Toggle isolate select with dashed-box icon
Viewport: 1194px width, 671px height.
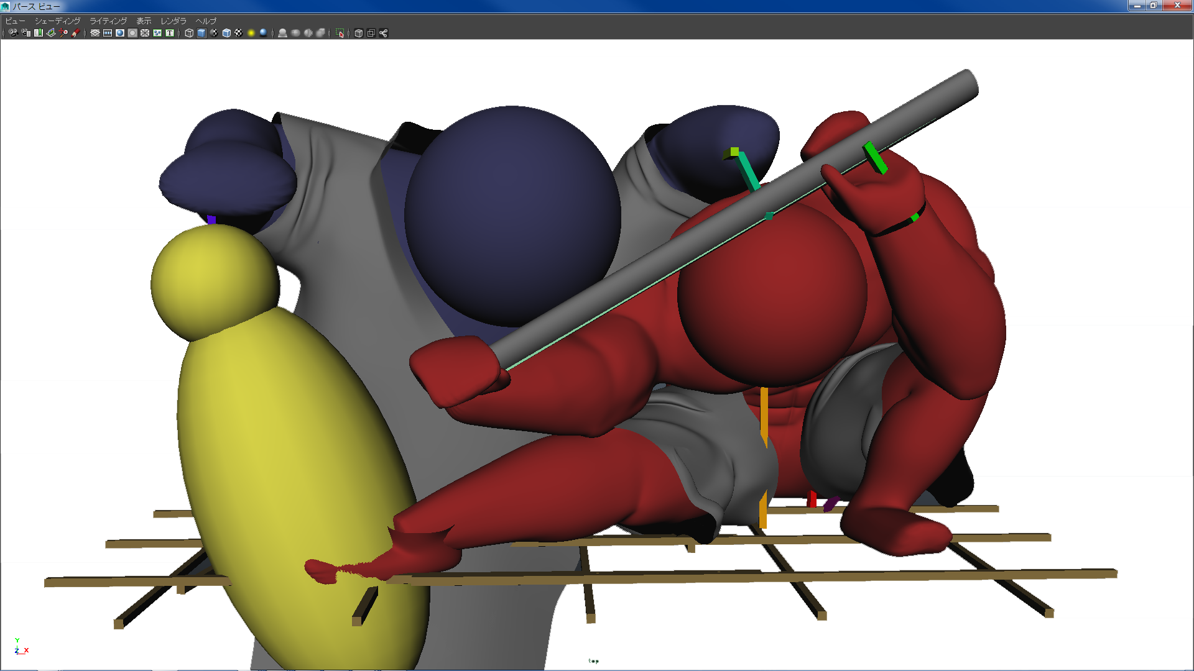coord(340,33)
